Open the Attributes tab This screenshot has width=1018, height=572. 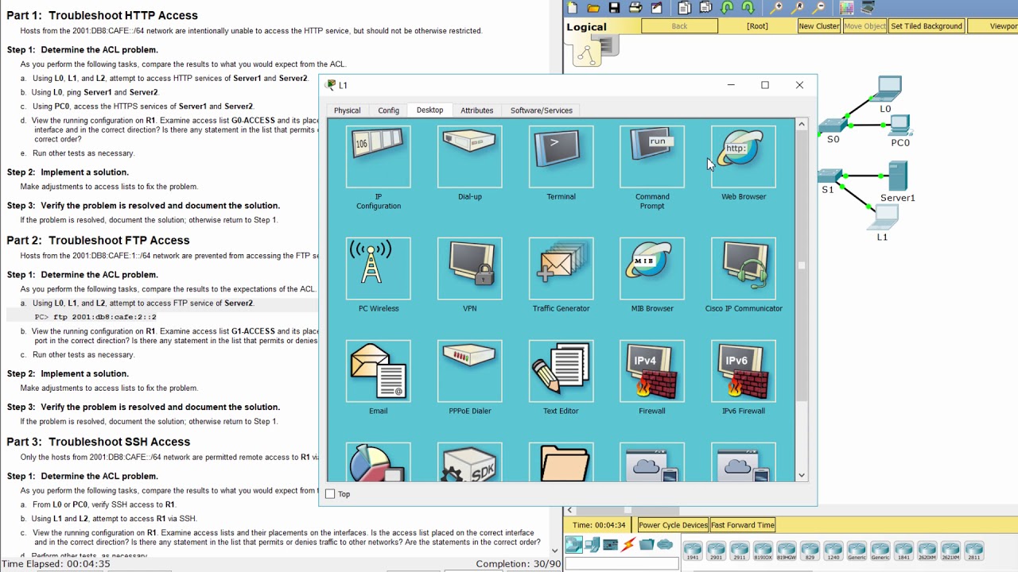pos(476,110)
